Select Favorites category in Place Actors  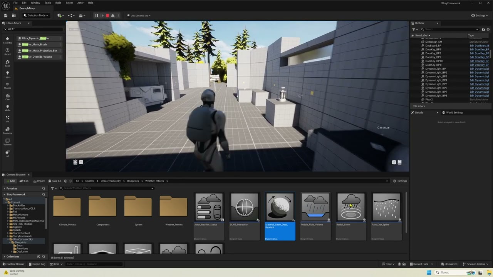[7, 40]
